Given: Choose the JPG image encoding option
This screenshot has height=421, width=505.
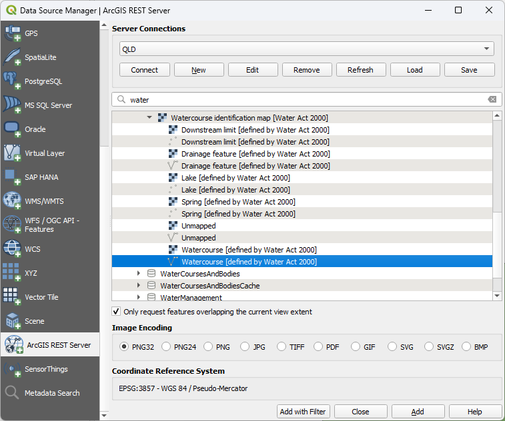Looking at the screenshot, I should (x=245, y=347).
